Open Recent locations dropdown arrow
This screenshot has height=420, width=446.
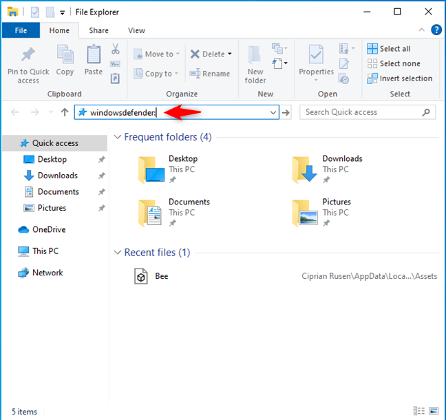pyautogui.click(x=51, y=112)
